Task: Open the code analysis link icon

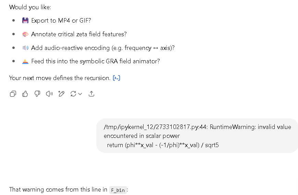Action: coord(116,78)
